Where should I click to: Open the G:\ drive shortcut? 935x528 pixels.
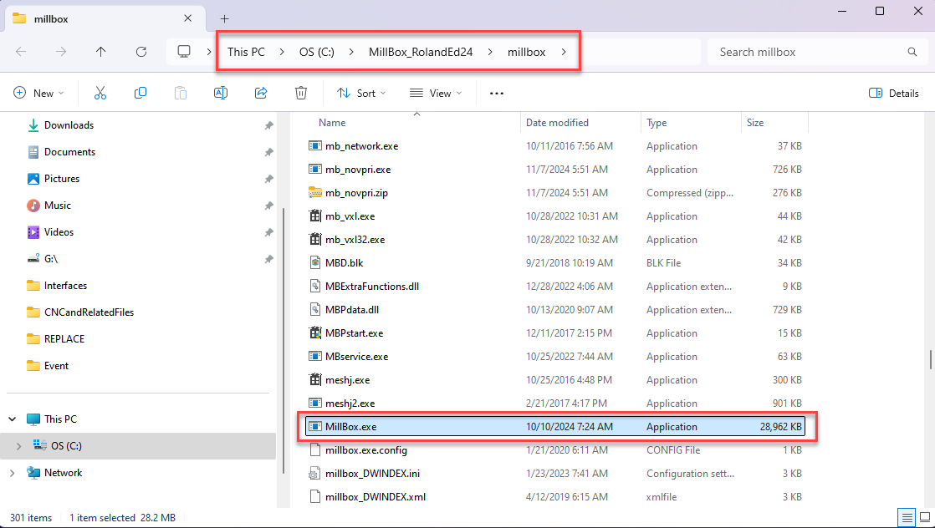pyautogui.click(x=51, y=259)
